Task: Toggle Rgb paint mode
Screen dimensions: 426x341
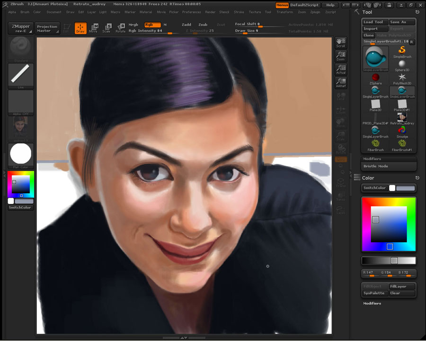Action: (152, 25)
